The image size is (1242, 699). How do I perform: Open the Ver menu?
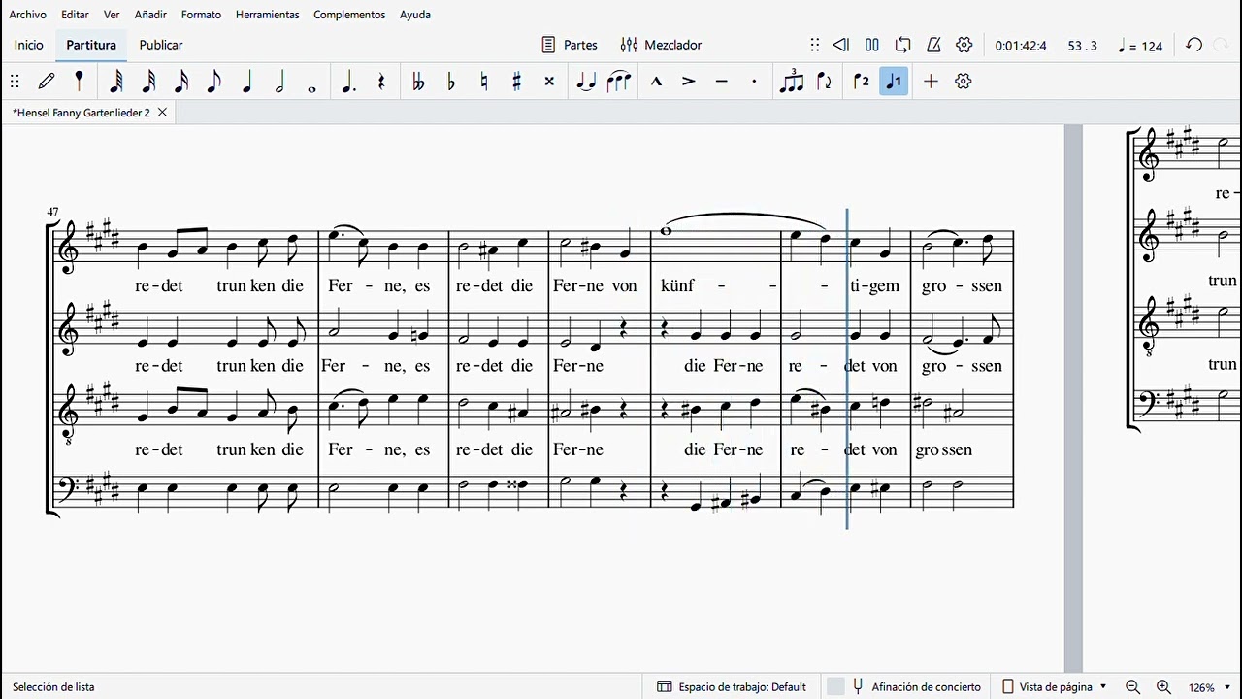(112, 15)
